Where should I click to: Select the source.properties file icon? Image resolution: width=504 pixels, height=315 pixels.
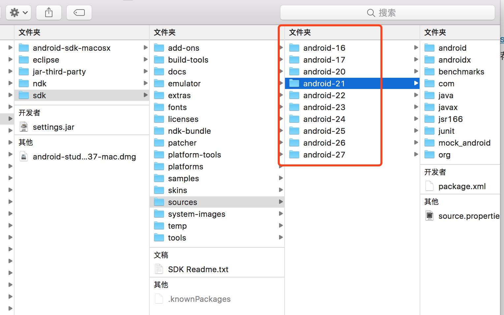click(429, 216)
